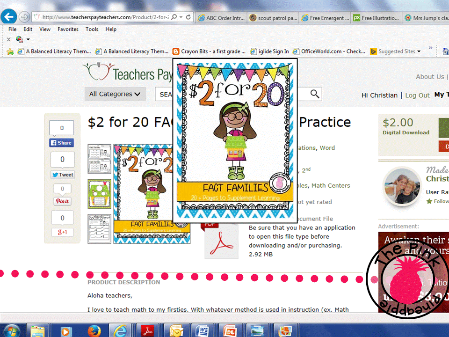Screen dimensions: 449x337
Task: Select the bottom worksheet preview thumbnail
Action: coord(99,229)
